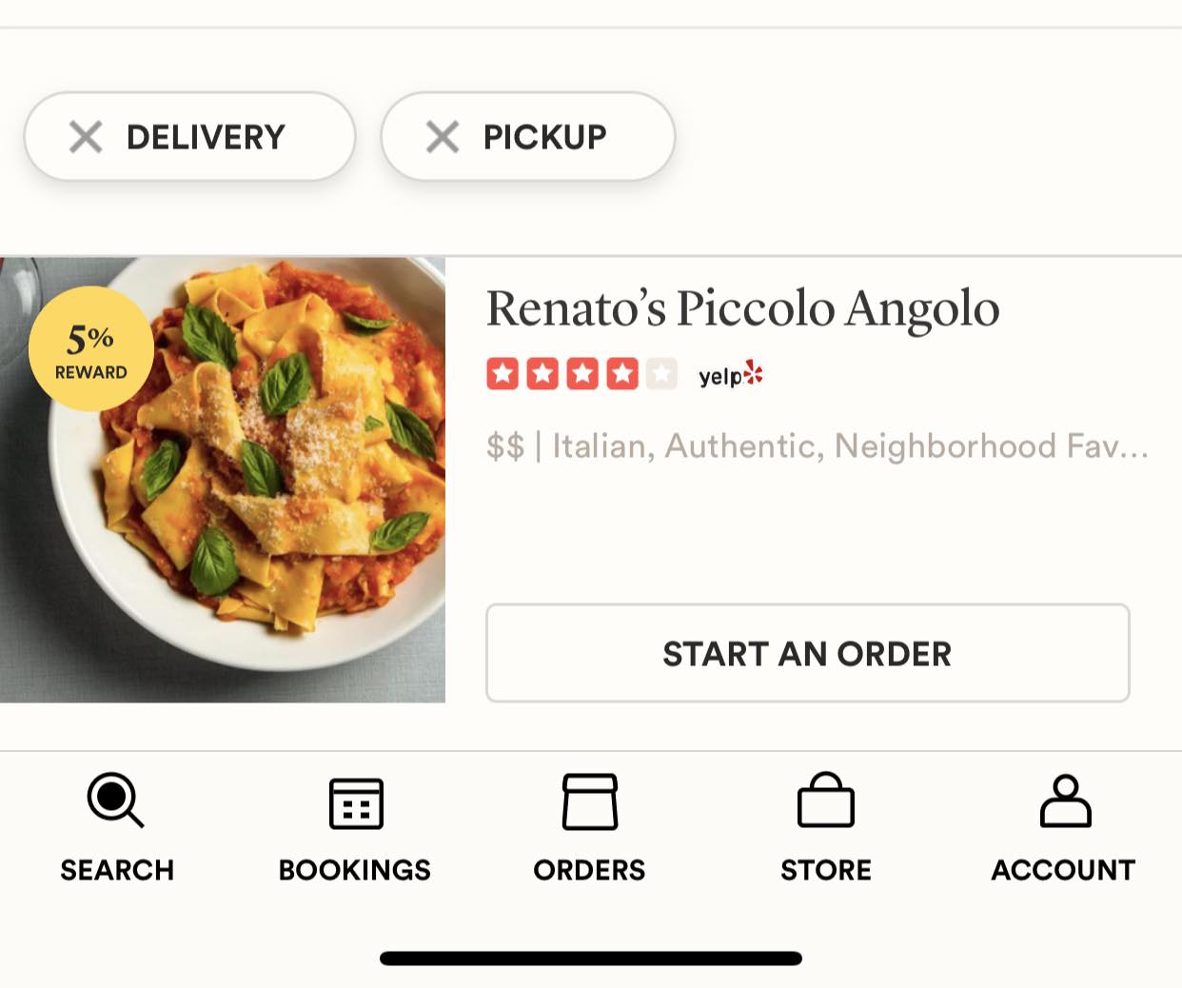This screenshot has width=1182, height=988.
Task: Click the X icon on the Pickup chip
Action: (443, 137)
